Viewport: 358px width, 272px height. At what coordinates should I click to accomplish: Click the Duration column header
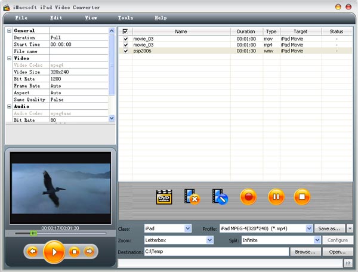coord(246,32)
